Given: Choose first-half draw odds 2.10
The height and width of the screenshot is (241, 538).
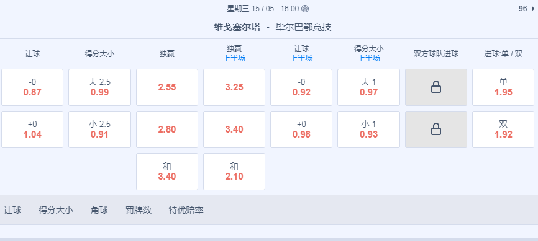Looking at the screenshot, I should [x=234, y=172].
